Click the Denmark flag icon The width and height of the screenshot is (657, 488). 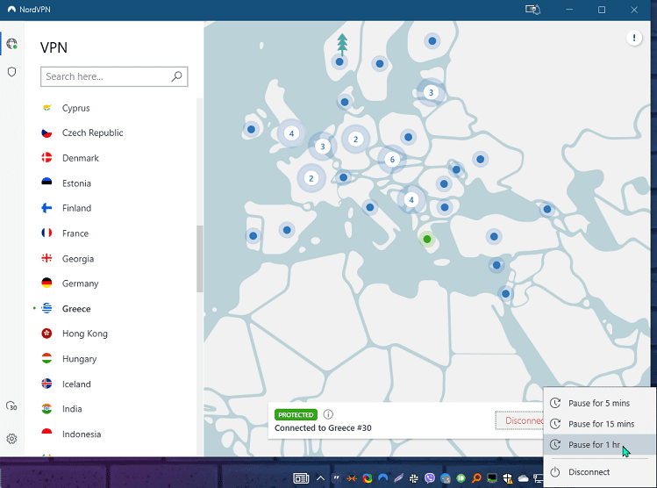click(46, 158)
